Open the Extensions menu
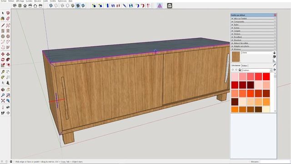 tap(62, 1)
